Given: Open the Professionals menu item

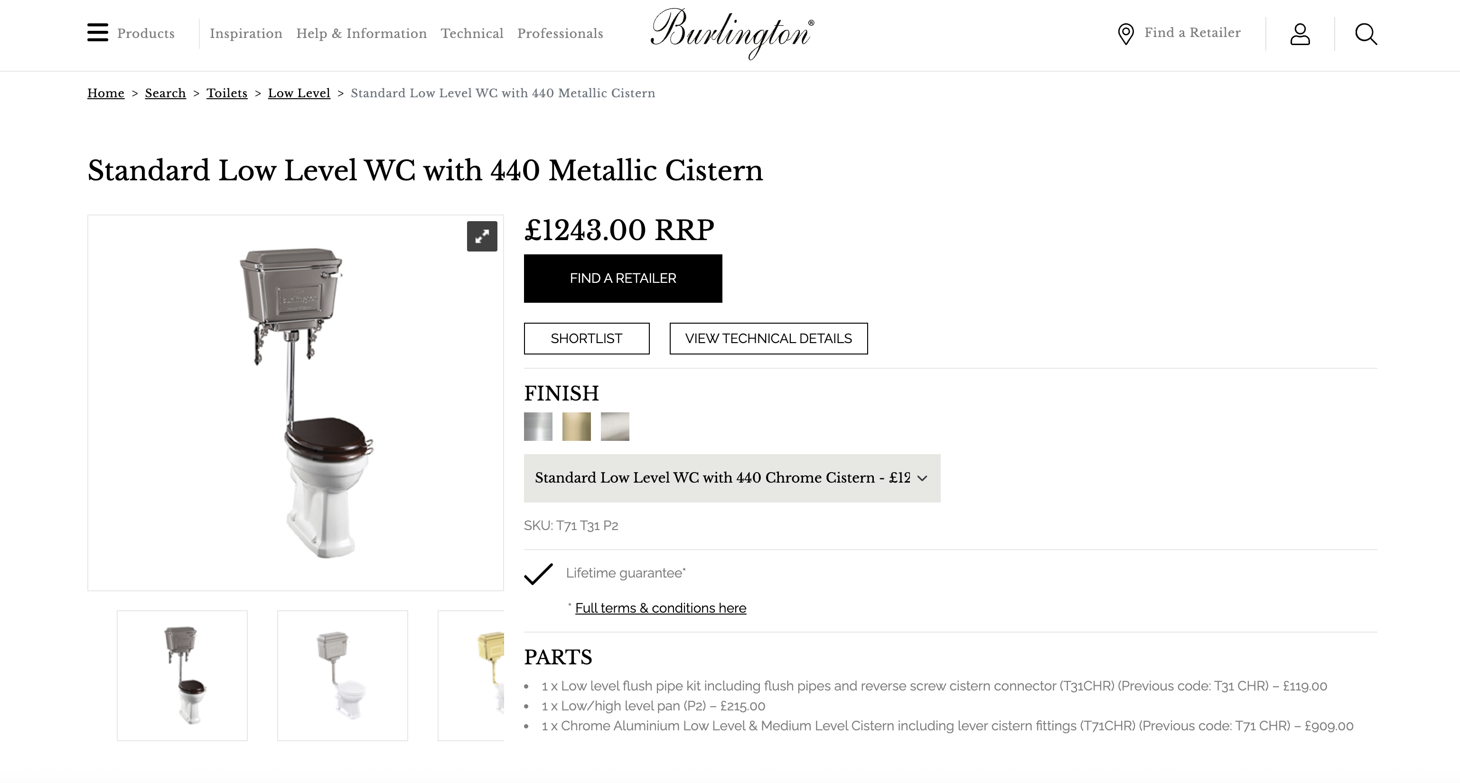Looking at the screenshot, I should (x=560, y=33).
